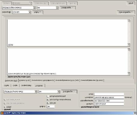Select the Ritad radio button
This screenshot has width=137, height=115.
5,107
